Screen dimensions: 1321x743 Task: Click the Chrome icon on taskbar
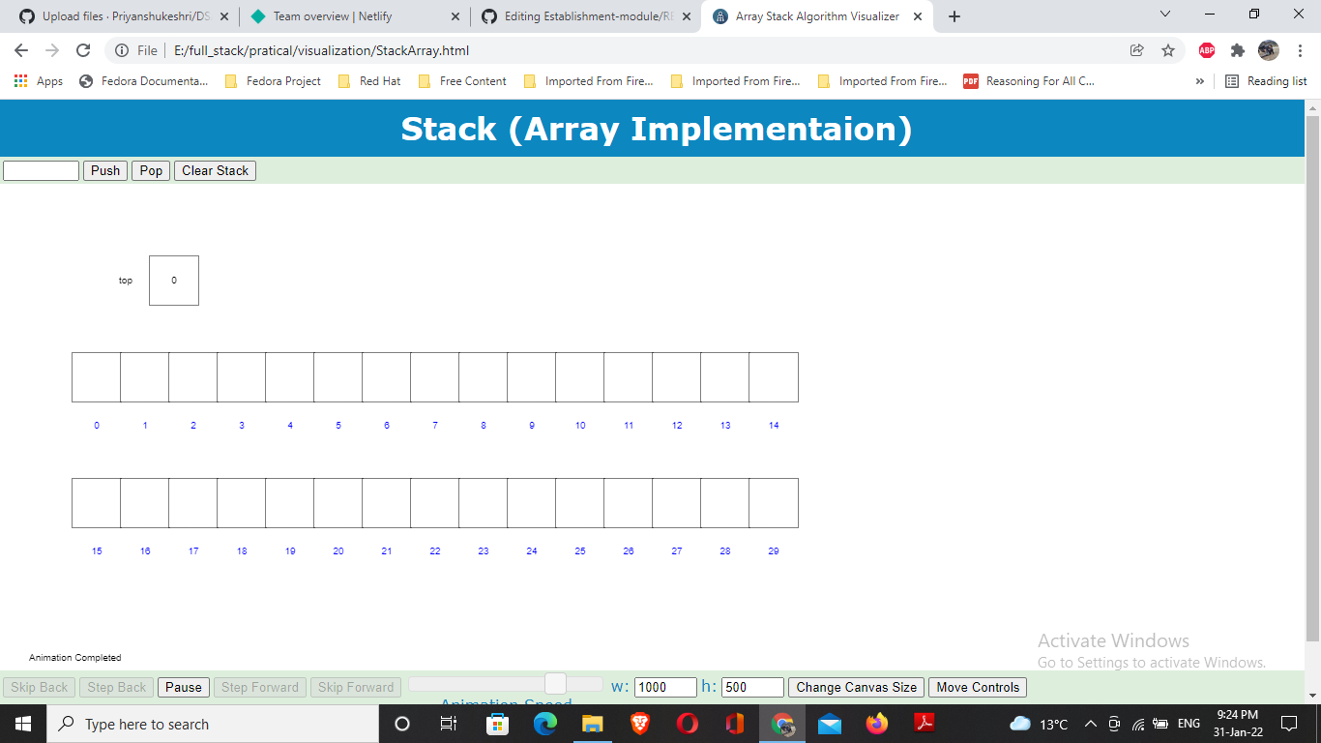point(782,724)
